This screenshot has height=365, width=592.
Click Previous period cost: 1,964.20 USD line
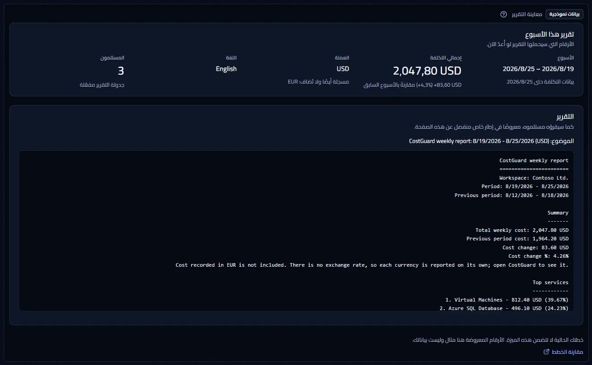pos(517,239)
